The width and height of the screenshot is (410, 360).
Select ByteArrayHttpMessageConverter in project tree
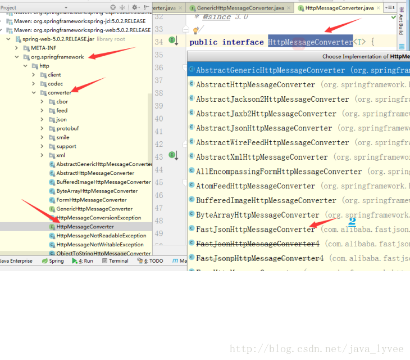click(x=97, y=191)
